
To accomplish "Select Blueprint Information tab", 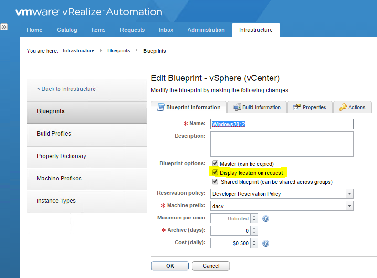I will point(189,107).
